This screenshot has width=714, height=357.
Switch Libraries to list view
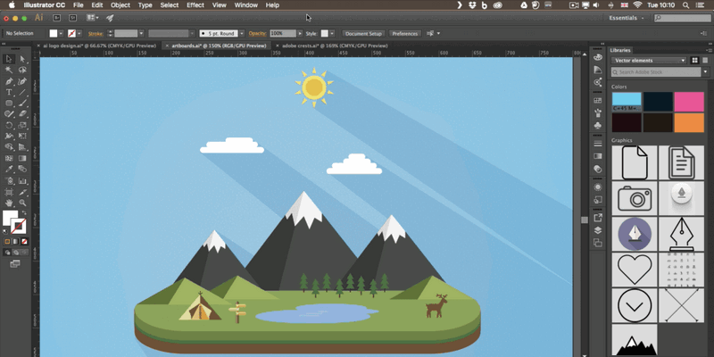[x=705, y=61]
